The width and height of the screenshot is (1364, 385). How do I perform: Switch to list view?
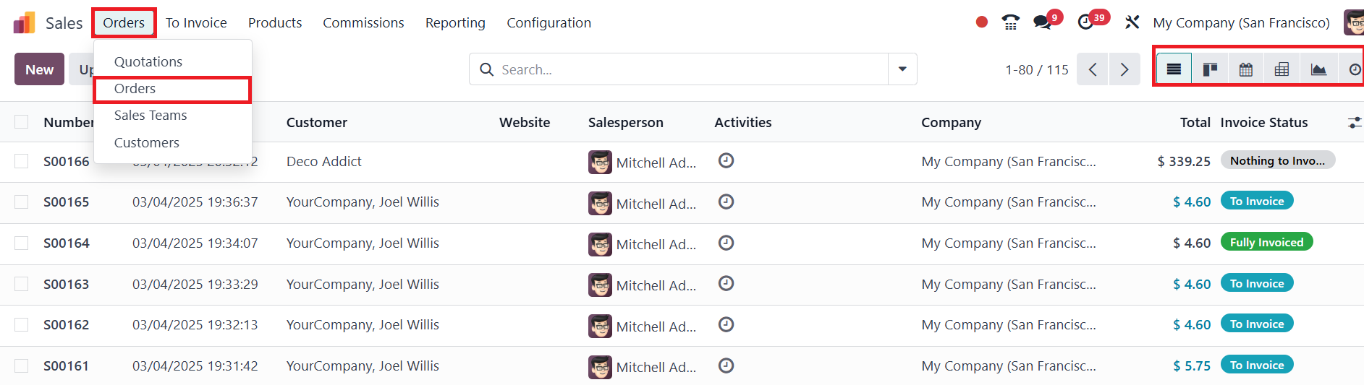click(1174, 69)
